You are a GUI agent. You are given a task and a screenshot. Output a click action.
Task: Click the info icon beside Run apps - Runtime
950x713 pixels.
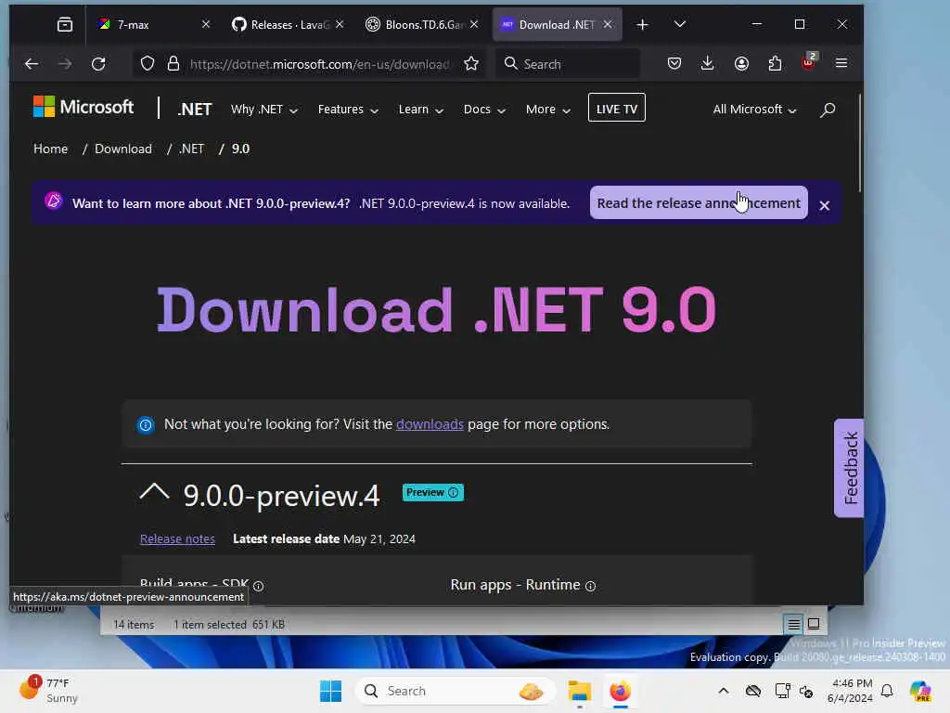click(x=591, y=586)
